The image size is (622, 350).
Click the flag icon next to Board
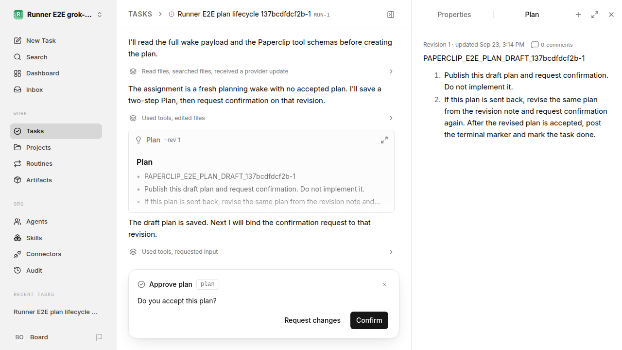coord(99,337)
